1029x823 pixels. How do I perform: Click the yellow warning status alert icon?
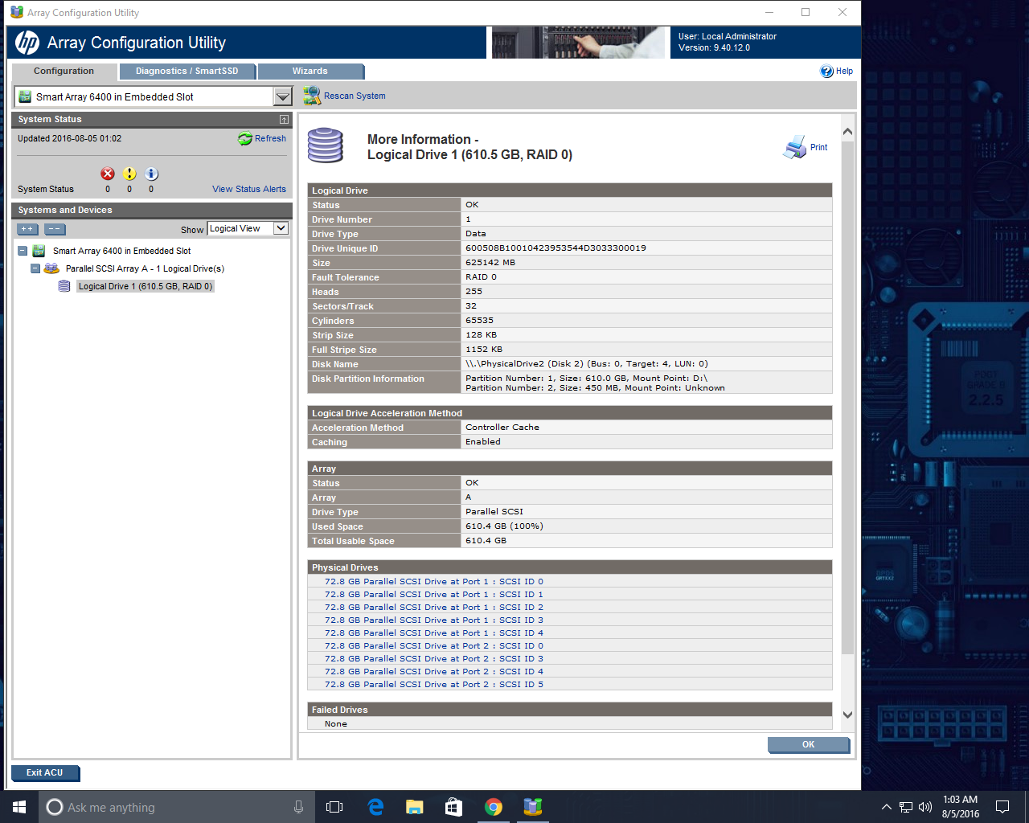click(129, 174)
